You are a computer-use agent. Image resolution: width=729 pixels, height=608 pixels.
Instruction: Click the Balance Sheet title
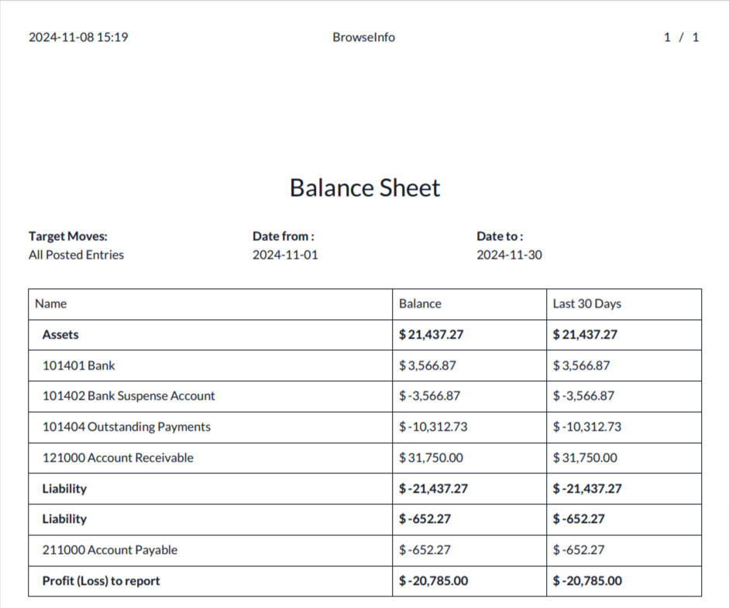[364, 187]
